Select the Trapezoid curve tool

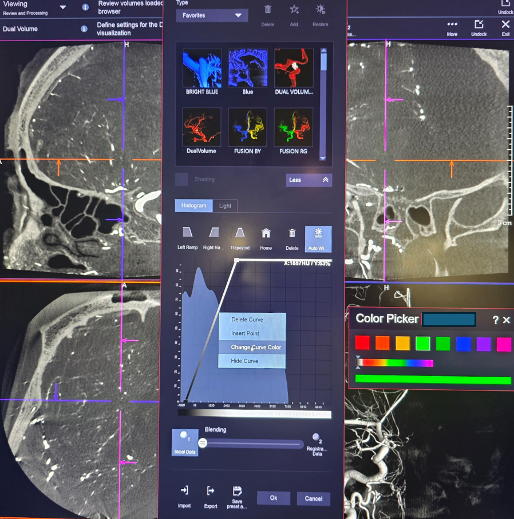pos(240,233)
